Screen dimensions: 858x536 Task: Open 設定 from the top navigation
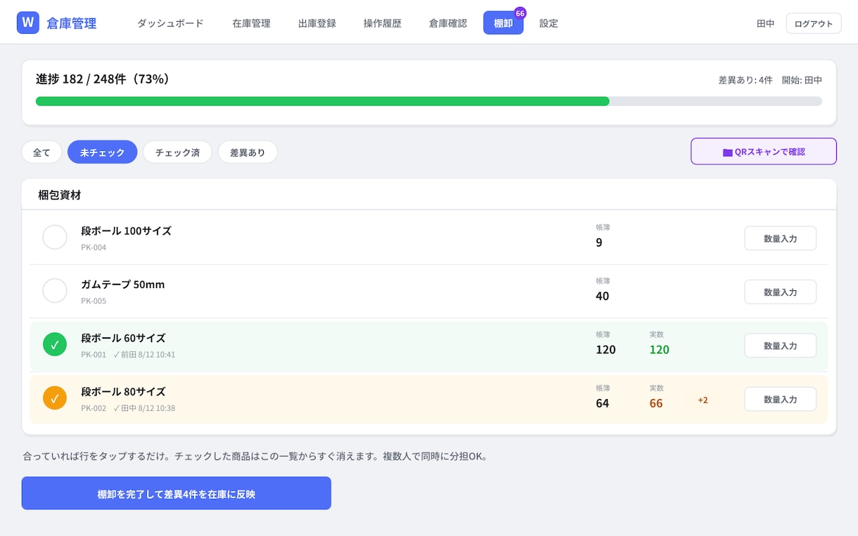(549, 23)
